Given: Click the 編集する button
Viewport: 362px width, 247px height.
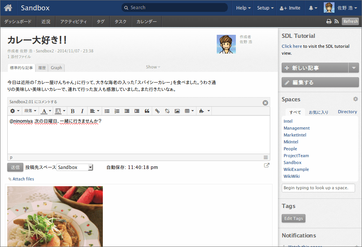Looking at the screenshot, I should (320, 83).
